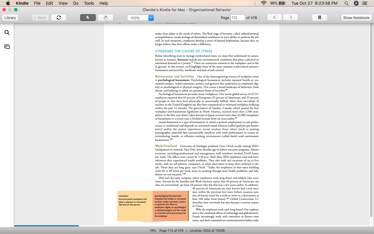Click the 'Harassment and Incivility' subheading
Screen dimensions: 374x234
click(x=174, y=77)
